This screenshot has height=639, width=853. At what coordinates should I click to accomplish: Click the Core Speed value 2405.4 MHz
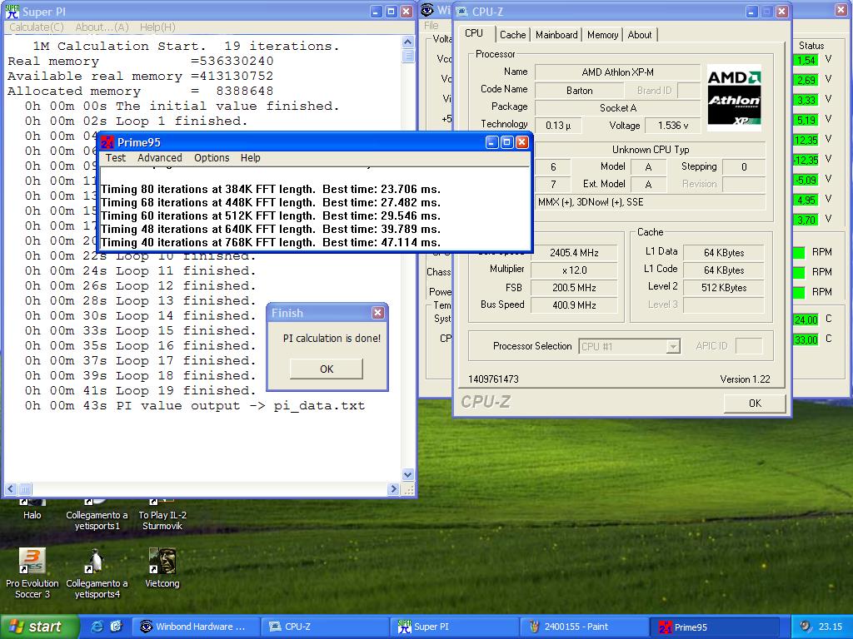574,253
